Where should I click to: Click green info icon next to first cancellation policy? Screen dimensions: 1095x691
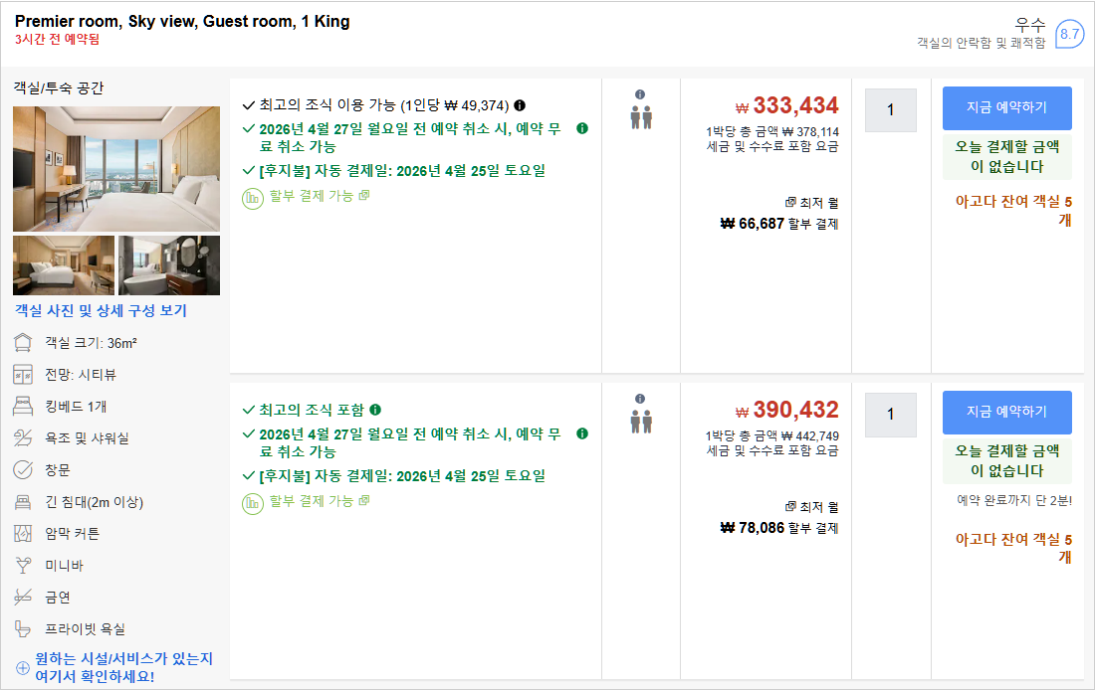[x=582, y=128]
